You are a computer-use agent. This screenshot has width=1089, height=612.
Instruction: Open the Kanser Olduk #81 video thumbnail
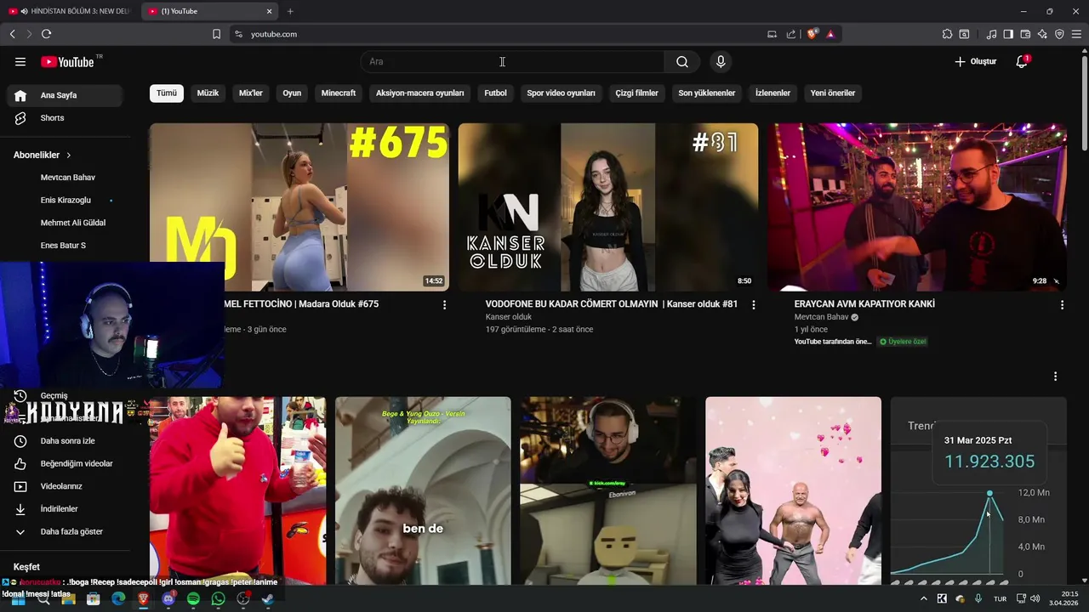pos(608,207)
